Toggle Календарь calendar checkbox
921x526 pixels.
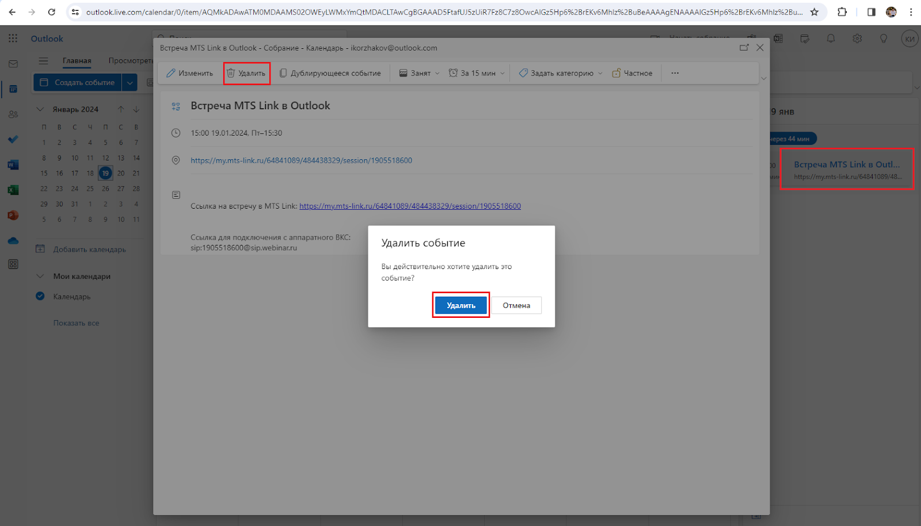[40, 297]
